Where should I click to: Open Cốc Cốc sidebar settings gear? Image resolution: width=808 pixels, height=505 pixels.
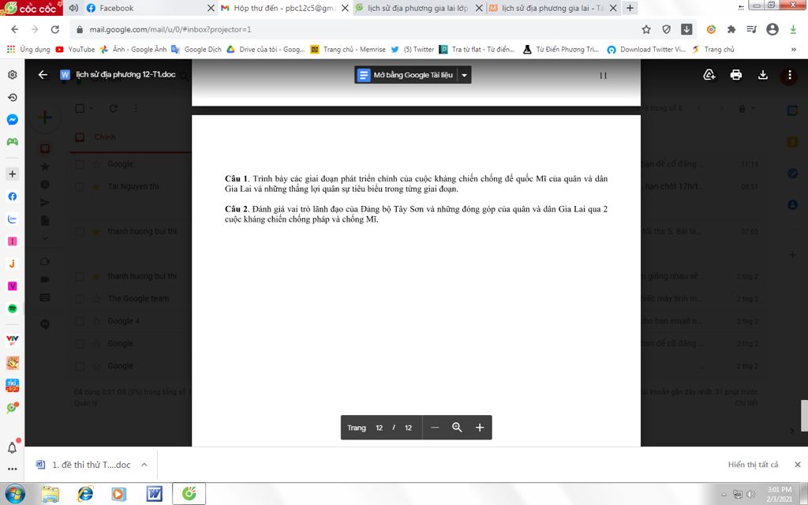(x=13, y=75)
